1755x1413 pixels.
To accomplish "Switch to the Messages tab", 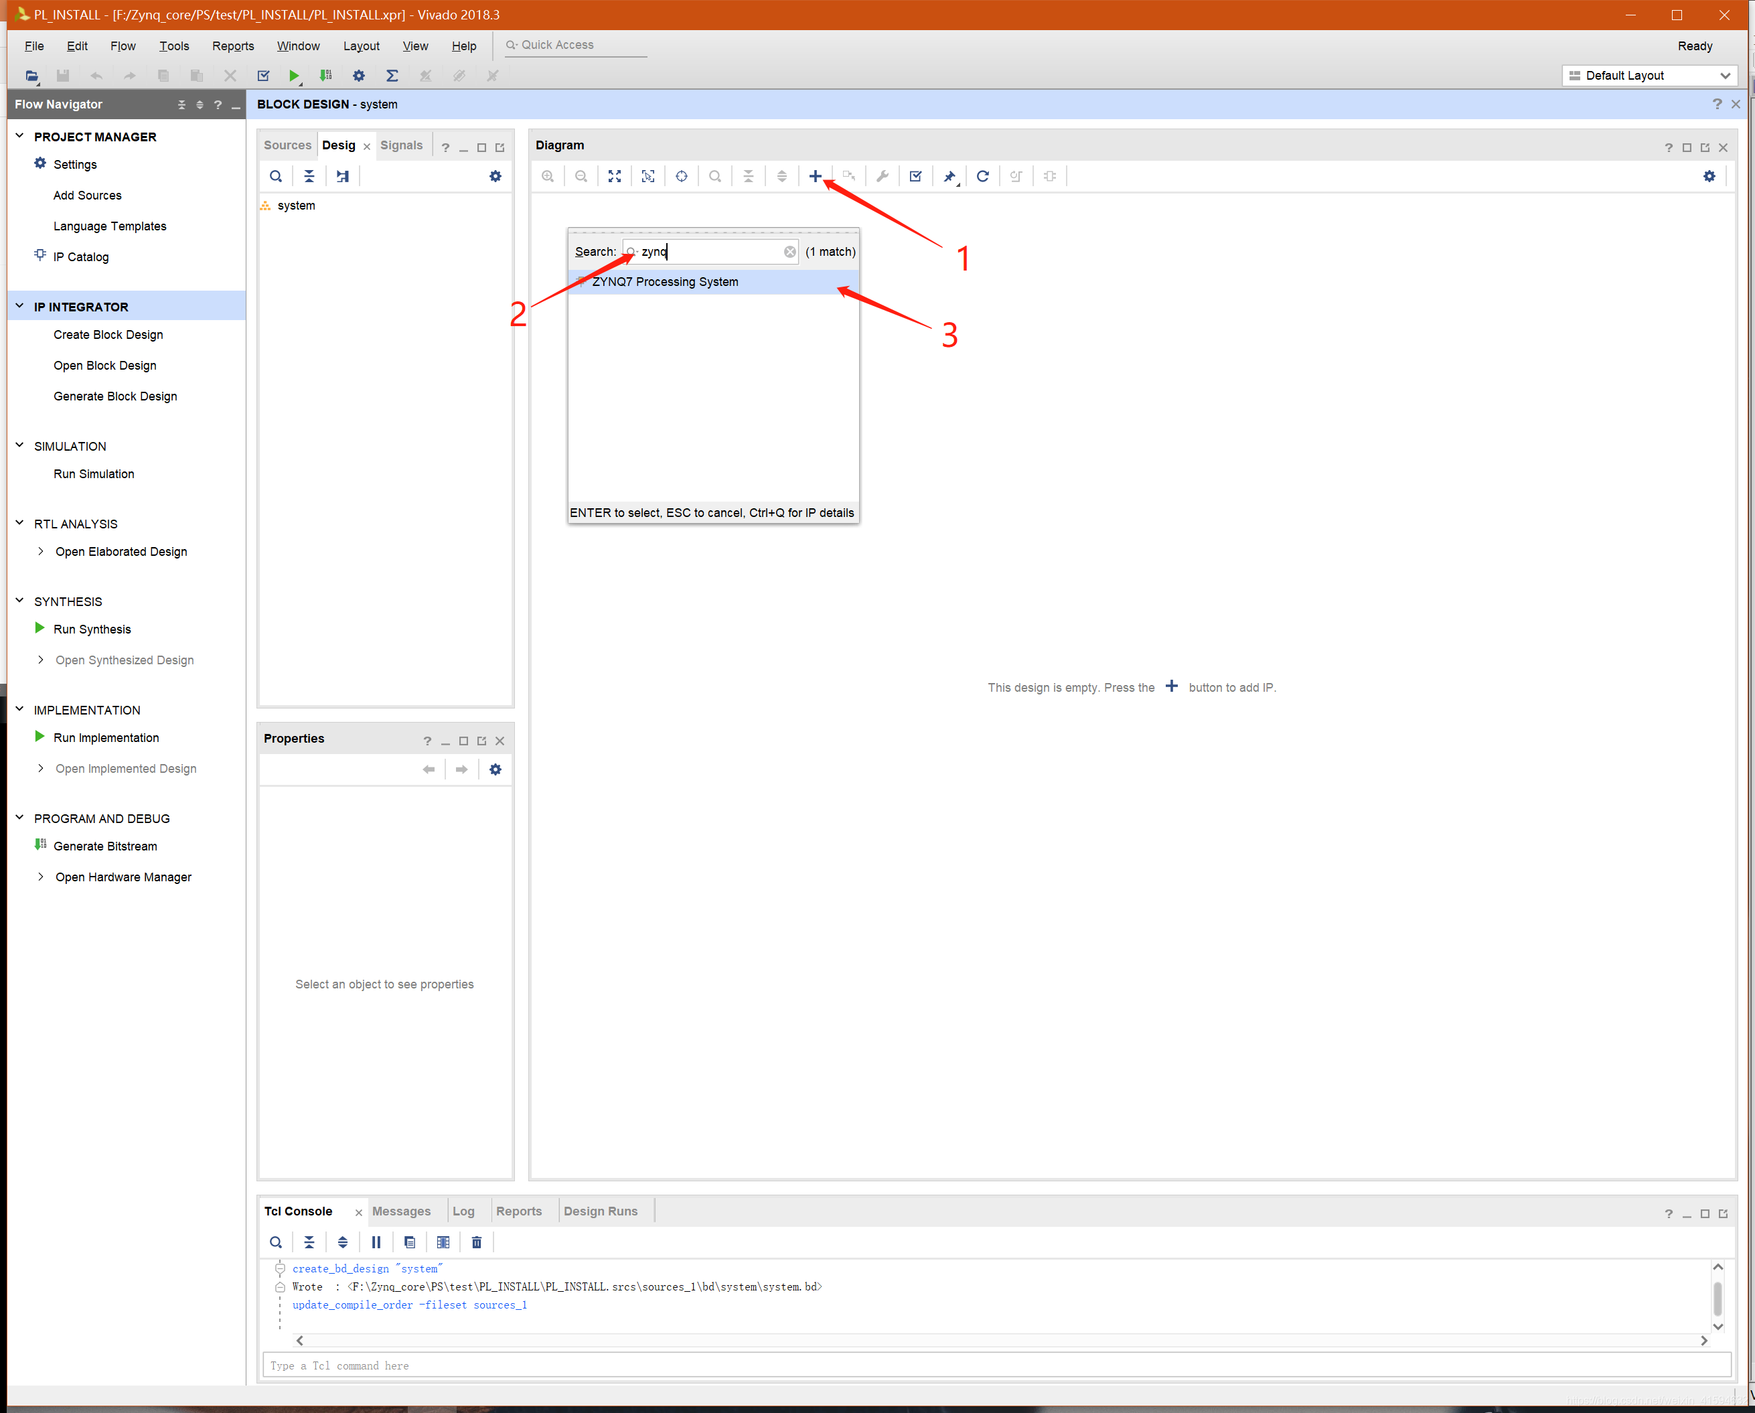I will (x=400, y=1211).
